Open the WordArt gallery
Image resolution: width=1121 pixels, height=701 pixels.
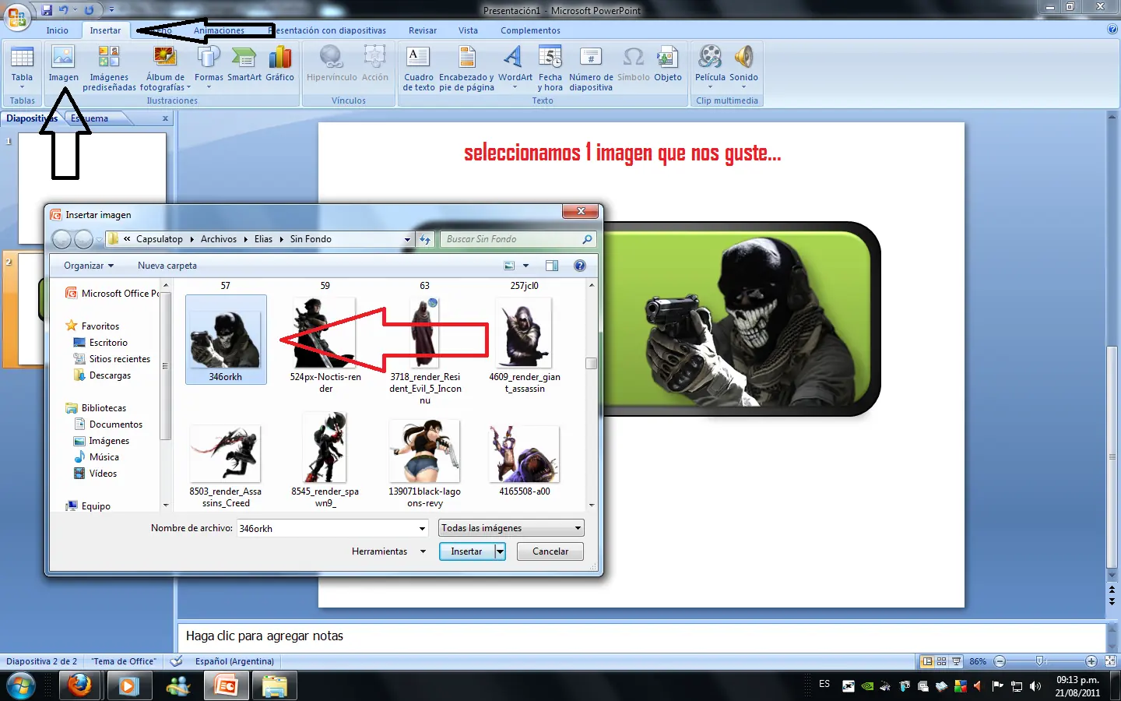point(515,66)
